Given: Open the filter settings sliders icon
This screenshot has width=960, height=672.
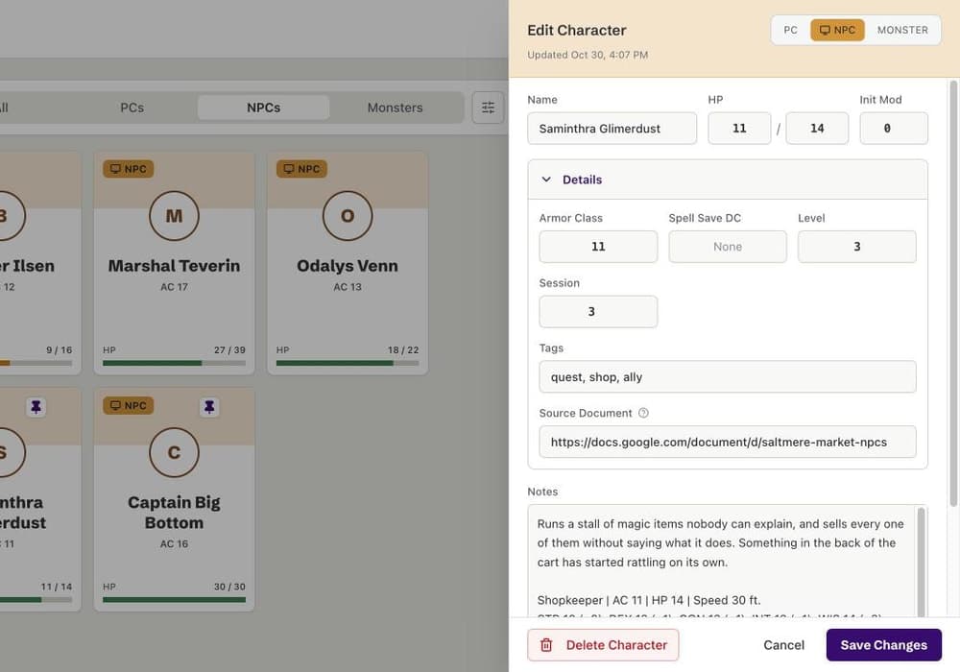Looking at the screenshot, I should point(488,108).
